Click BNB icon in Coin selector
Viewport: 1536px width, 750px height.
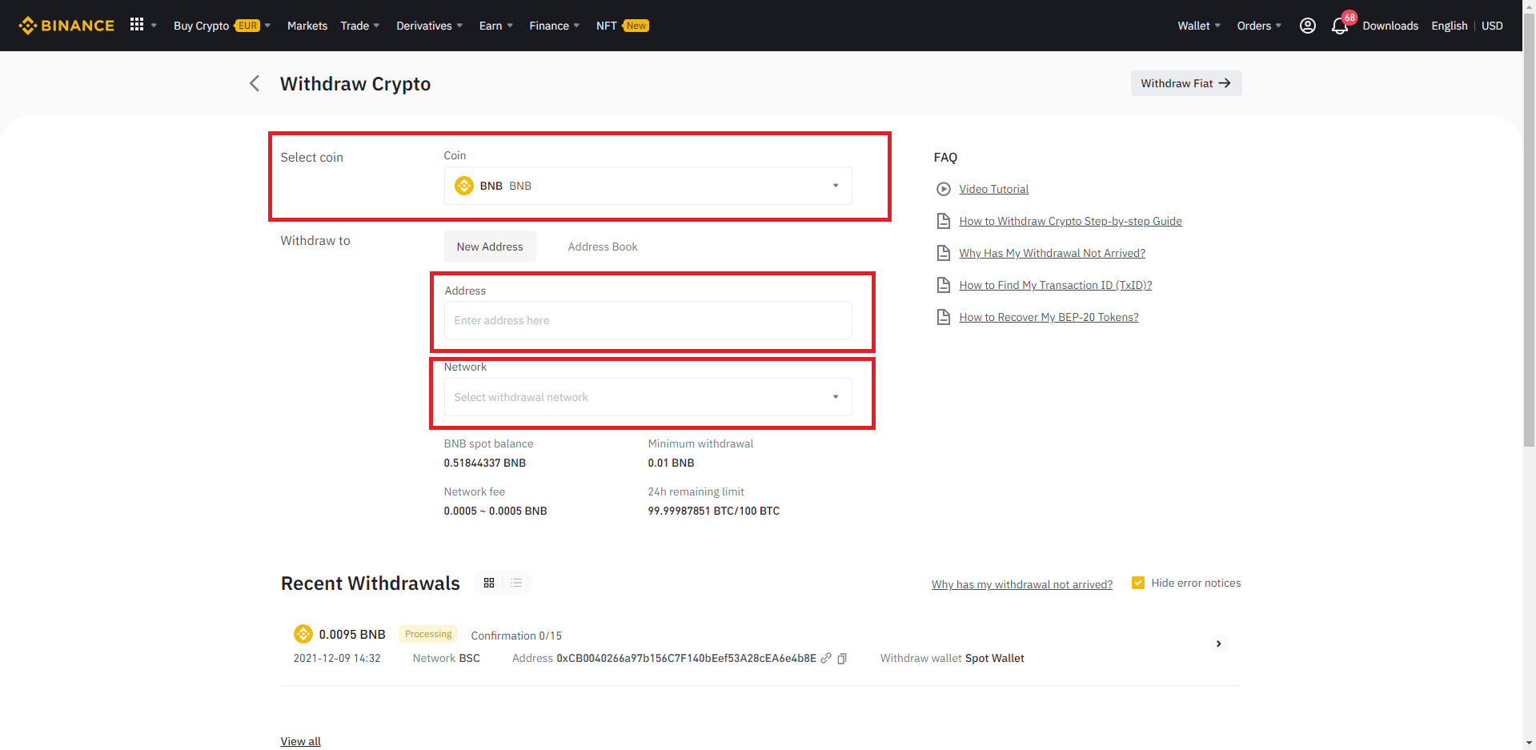point(464,186)
